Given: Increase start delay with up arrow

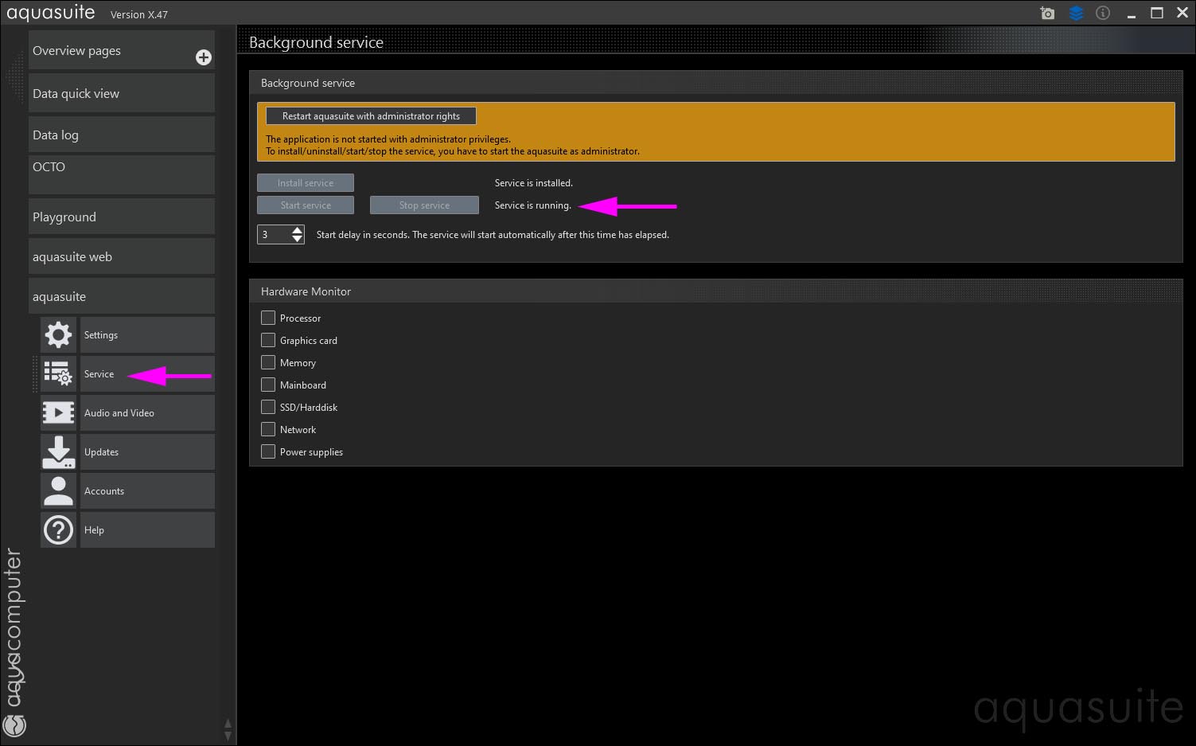Looking at the screenshot, I should point(298,230).
